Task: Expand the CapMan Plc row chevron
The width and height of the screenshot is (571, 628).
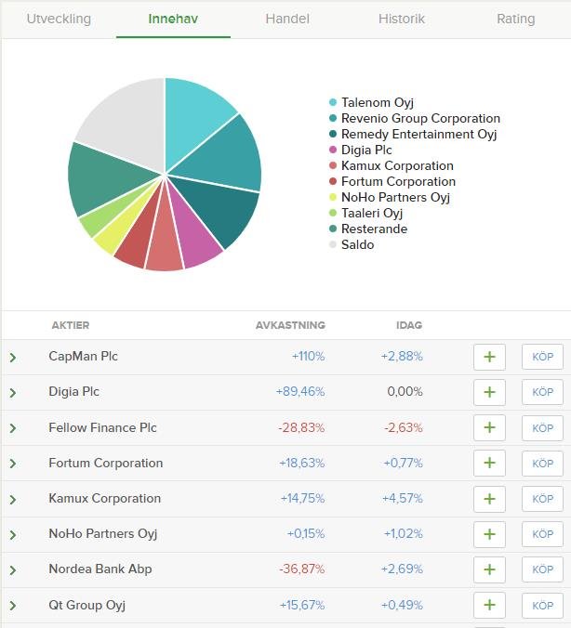Action: (13, 358)
